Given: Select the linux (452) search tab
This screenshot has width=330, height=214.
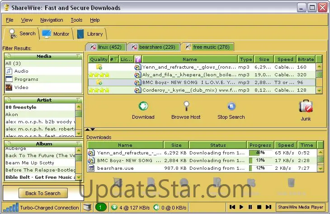Looking at the screenshot, I should (x=106, y=47).
